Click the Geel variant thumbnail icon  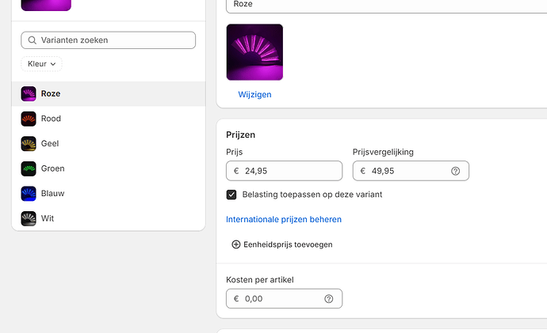(29, 144)
